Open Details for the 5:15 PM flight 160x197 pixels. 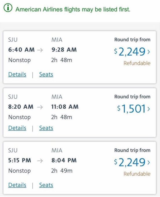click(17, 185)
